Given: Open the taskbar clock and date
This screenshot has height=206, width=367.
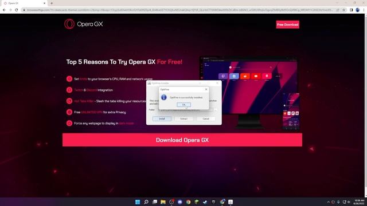Looking at the screenshot, I should [359, 202].
